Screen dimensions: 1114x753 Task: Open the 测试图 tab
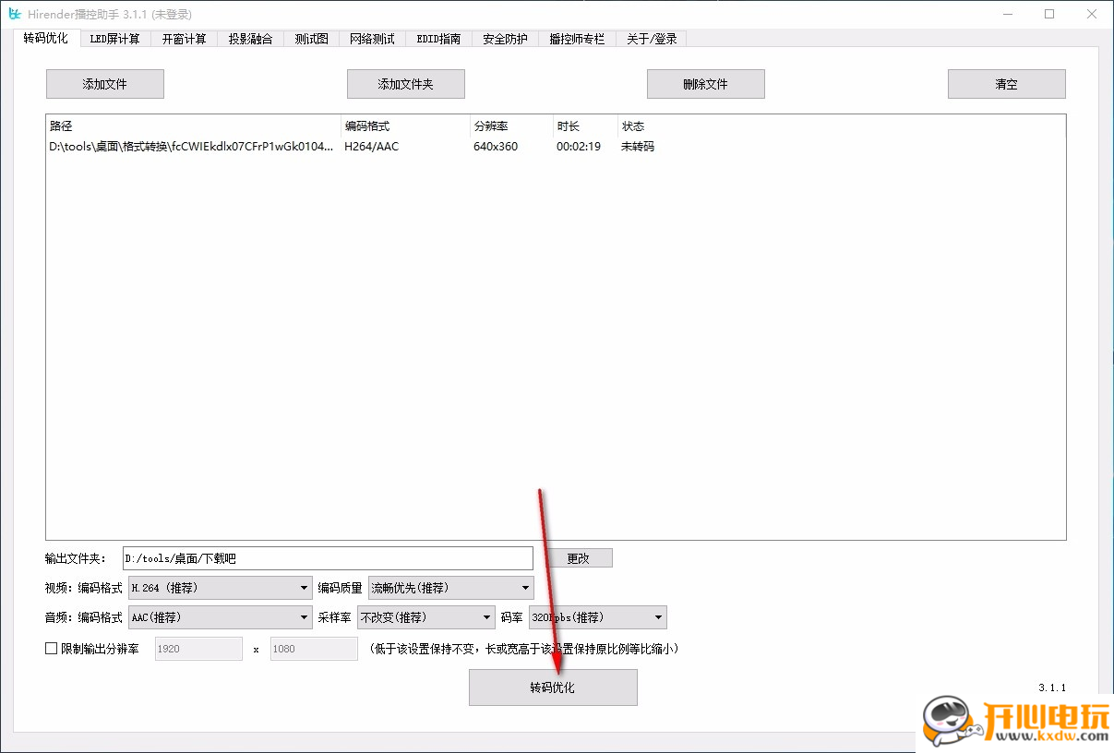tap(312, 39)
